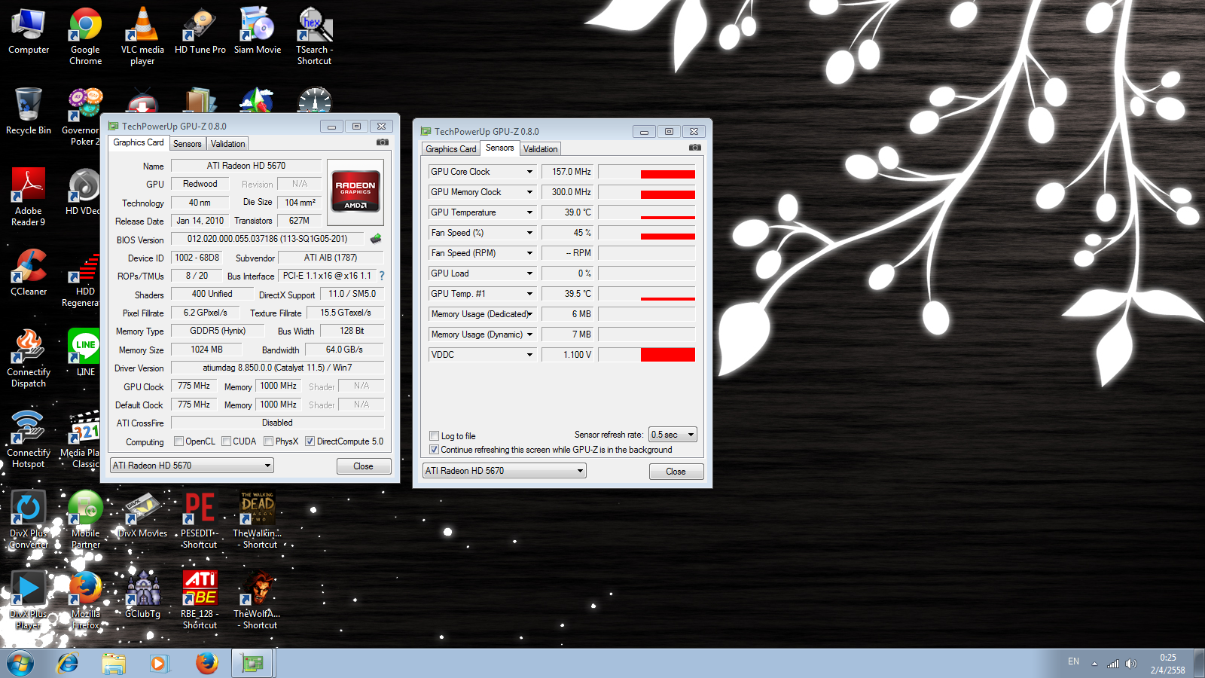Screen dimensions: 1205x678
Task: Launch The Wolf Among Us shortcut
Action: point(258,600)
